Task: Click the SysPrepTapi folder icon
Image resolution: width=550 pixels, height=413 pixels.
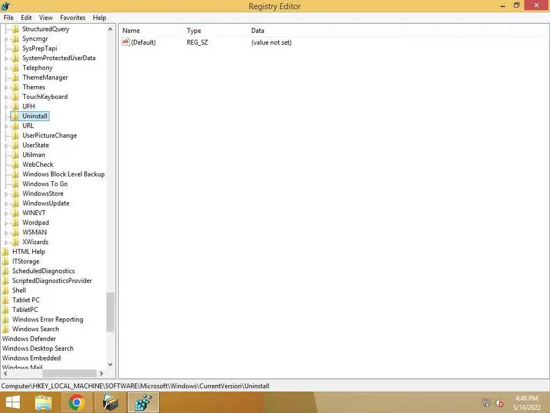Action: (x=16, y=48)
